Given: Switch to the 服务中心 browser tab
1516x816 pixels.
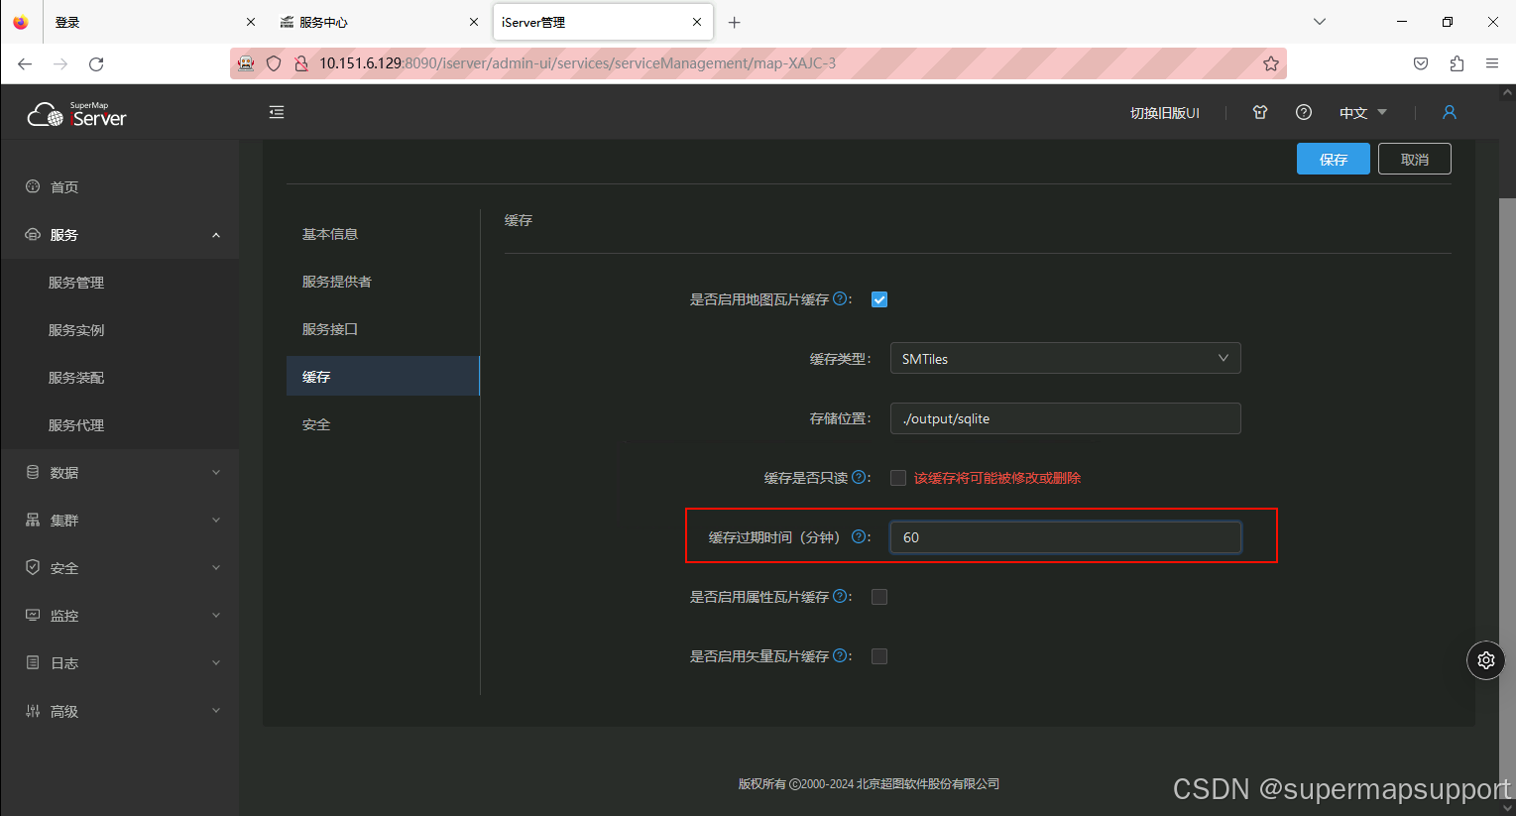Looking at the screenshot, I should (380, 22).
